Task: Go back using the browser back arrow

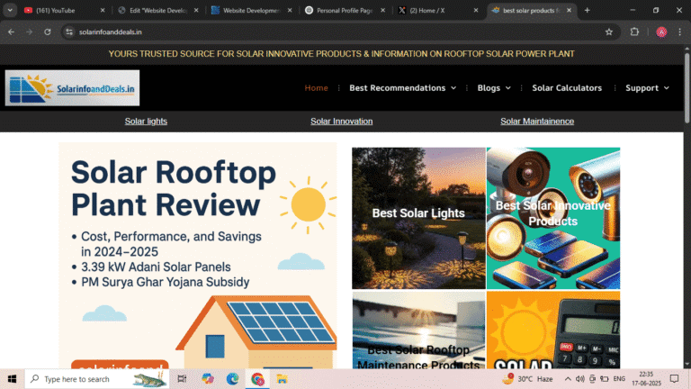Action: (x=11, y=32)
